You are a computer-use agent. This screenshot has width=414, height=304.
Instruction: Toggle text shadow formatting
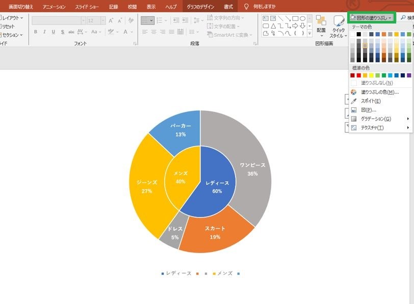coord(62,32)
